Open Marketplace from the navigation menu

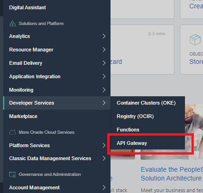23,116
